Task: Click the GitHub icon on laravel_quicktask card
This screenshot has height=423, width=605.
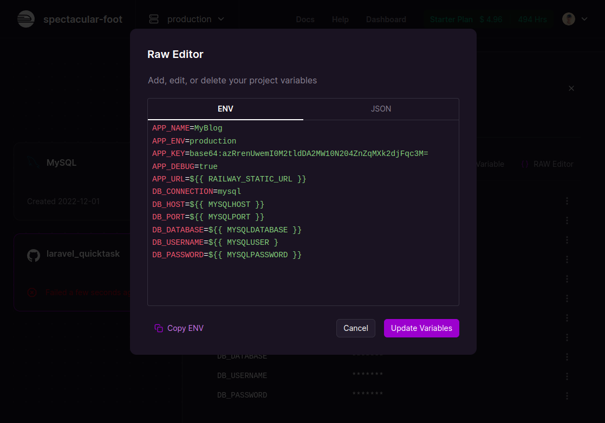Action: (x=34, y=255)
